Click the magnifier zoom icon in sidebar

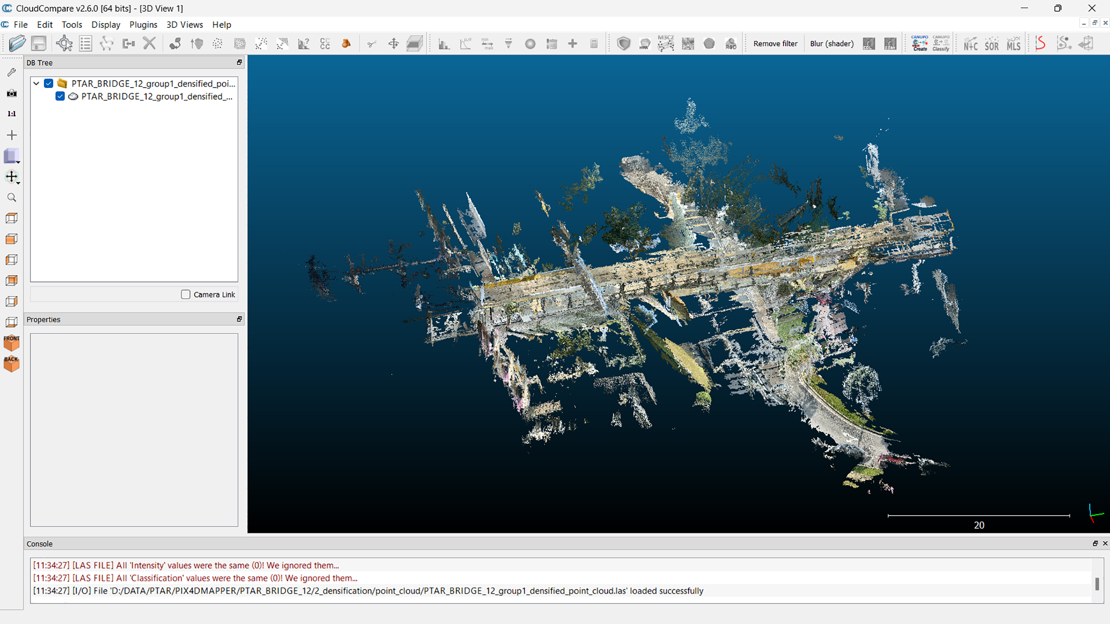coord(12,198)
